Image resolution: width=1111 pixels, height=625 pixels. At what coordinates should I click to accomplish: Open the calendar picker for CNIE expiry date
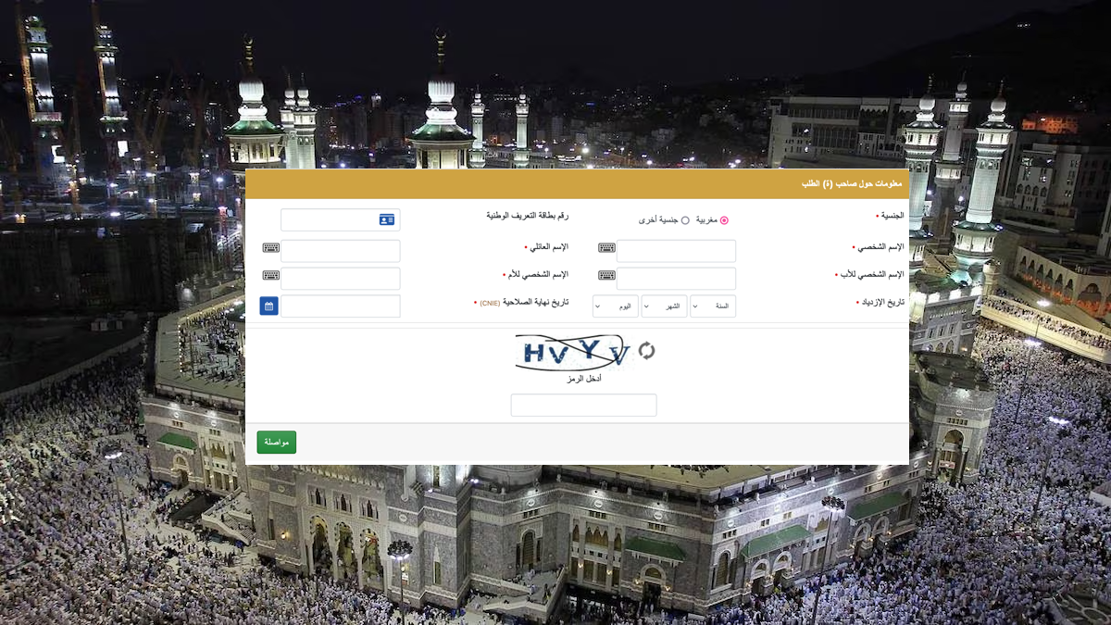pyautogui.click(x=269, y=306)
